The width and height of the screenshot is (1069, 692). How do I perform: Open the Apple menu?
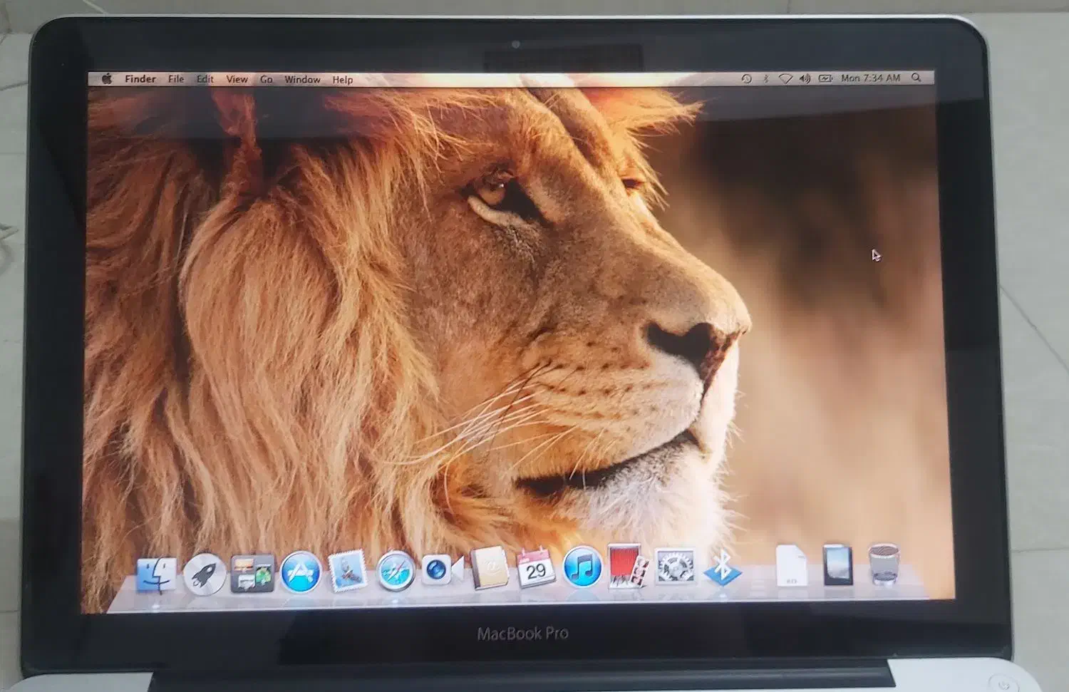[x=107, y=79]
